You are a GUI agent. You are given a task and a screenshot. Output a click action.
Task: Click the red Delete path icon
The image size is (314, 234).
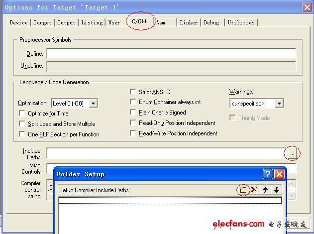click(x=254, y=190)
